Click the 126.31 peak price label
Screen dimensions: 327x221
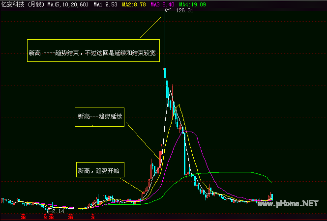pyautogui.click(x=184, y=11)
